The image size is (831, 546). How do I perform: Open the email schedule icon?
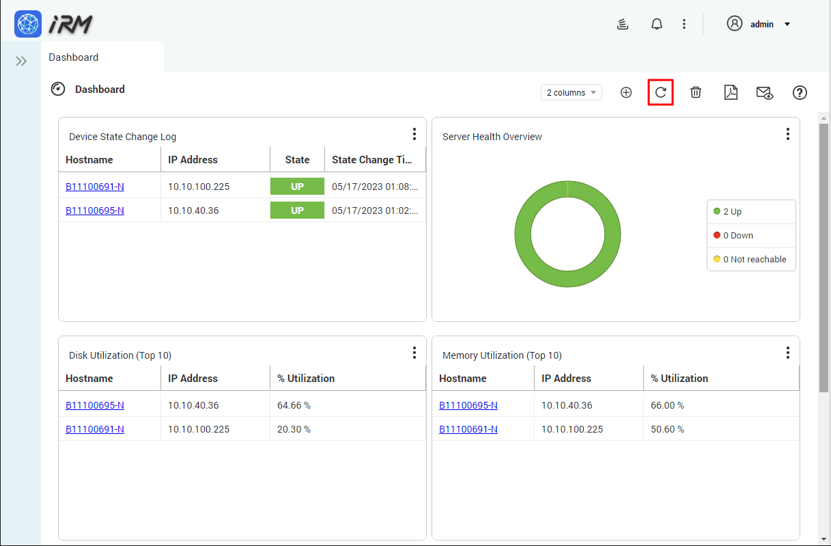(764, 92)
